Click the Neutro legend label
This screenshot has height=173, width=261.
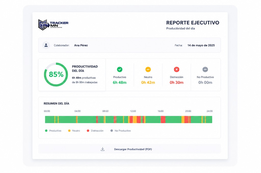[76, 131]
